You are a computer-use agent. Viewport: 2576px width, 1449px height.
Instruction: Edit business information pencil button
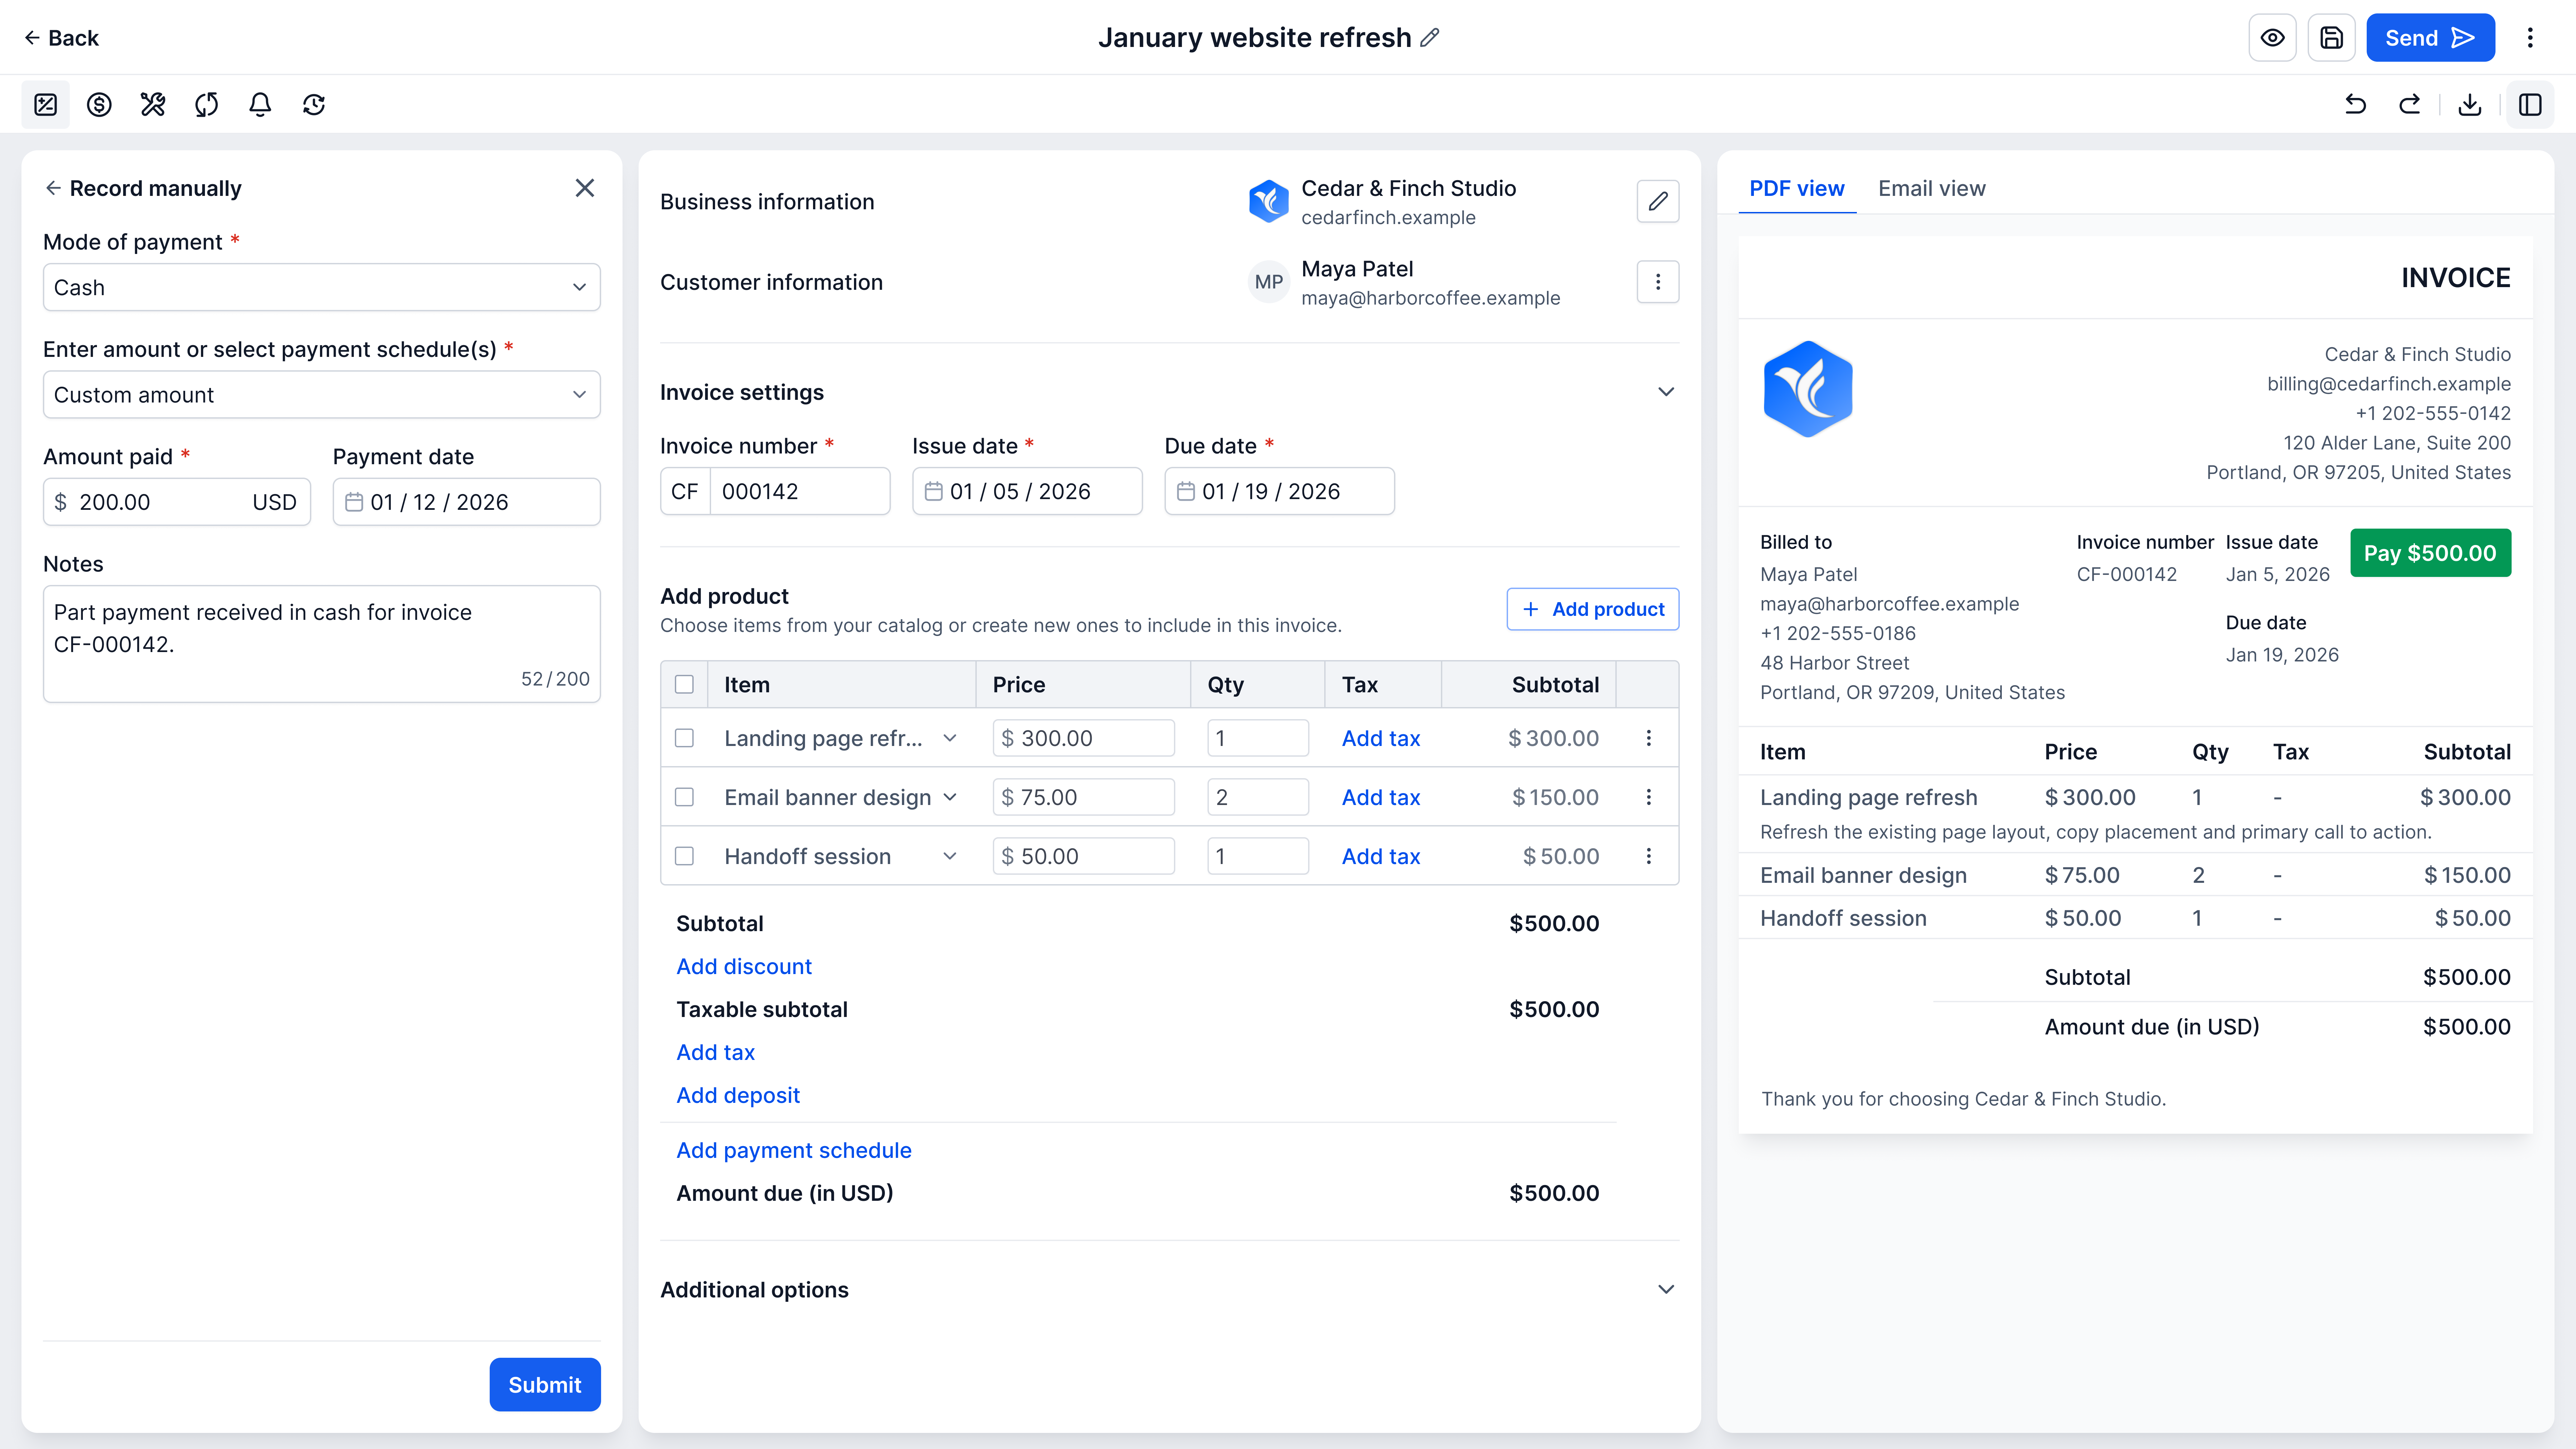pyautogui.click(x=1658, y=201)
